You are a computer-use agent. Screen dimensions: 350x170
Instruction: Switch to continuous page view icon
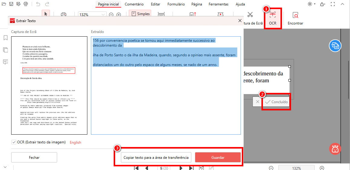tap(161, 14)
